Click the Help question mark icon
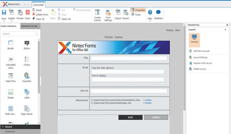Screen dimensions: 231x134 coord(150,12)
